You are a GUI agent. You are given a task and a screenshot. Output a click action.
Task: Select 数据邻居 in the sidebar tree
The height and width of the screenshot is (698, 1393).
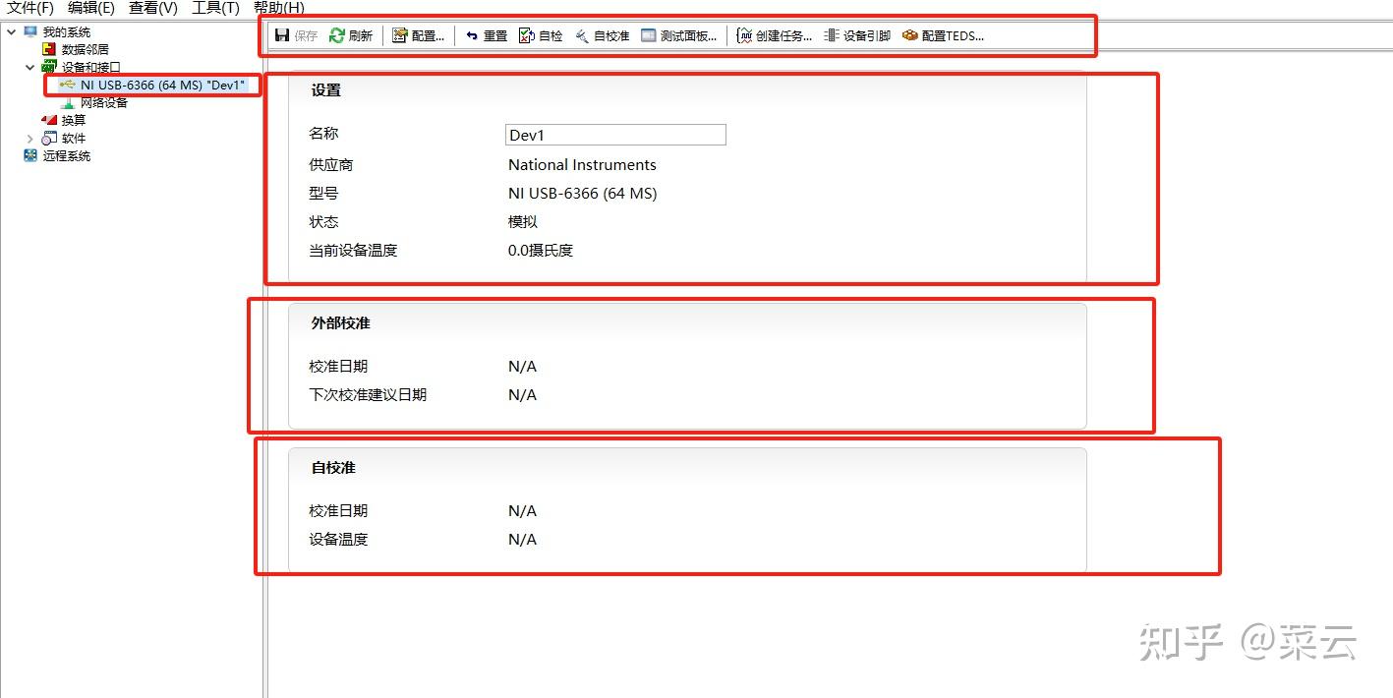[86, 48]
